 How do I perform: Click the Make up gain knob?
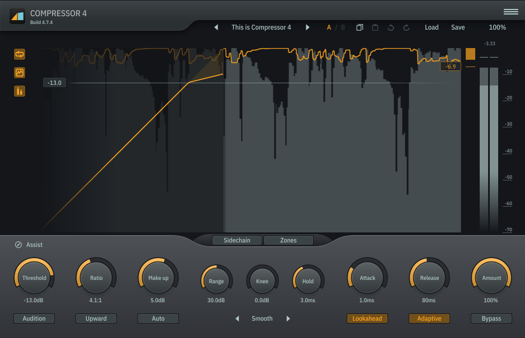tap(158, 278)
